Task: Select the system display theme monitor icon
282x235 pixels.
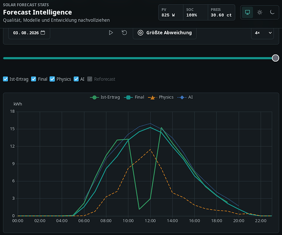Action: [x=248, y=12]
